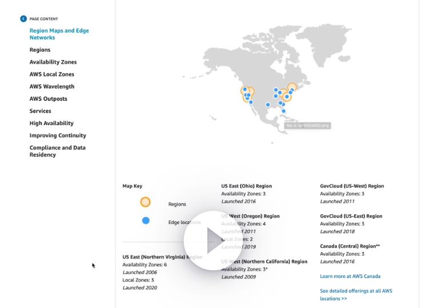
Task: Click the Regions orange circle in map key
Action: click(x=146, y=202)
